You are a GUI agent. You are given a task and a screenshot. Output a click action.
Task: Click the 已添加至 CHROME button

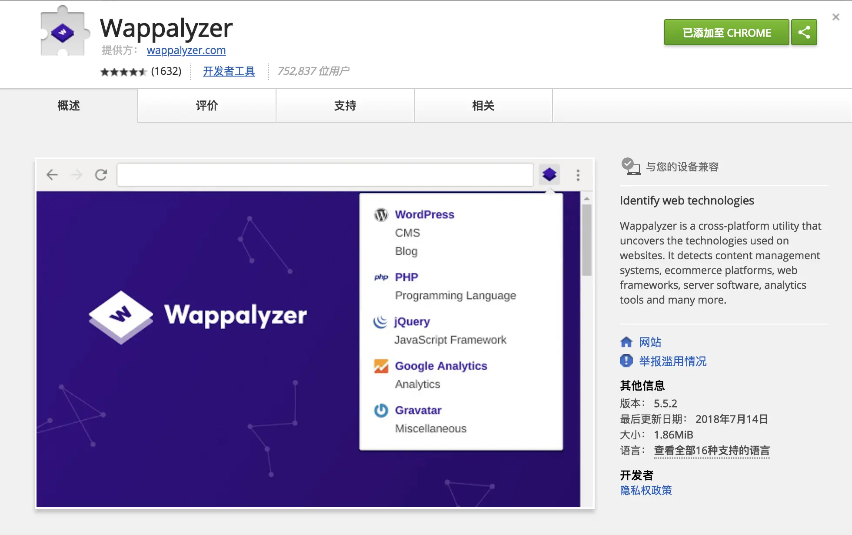click(x=726, y=32)
